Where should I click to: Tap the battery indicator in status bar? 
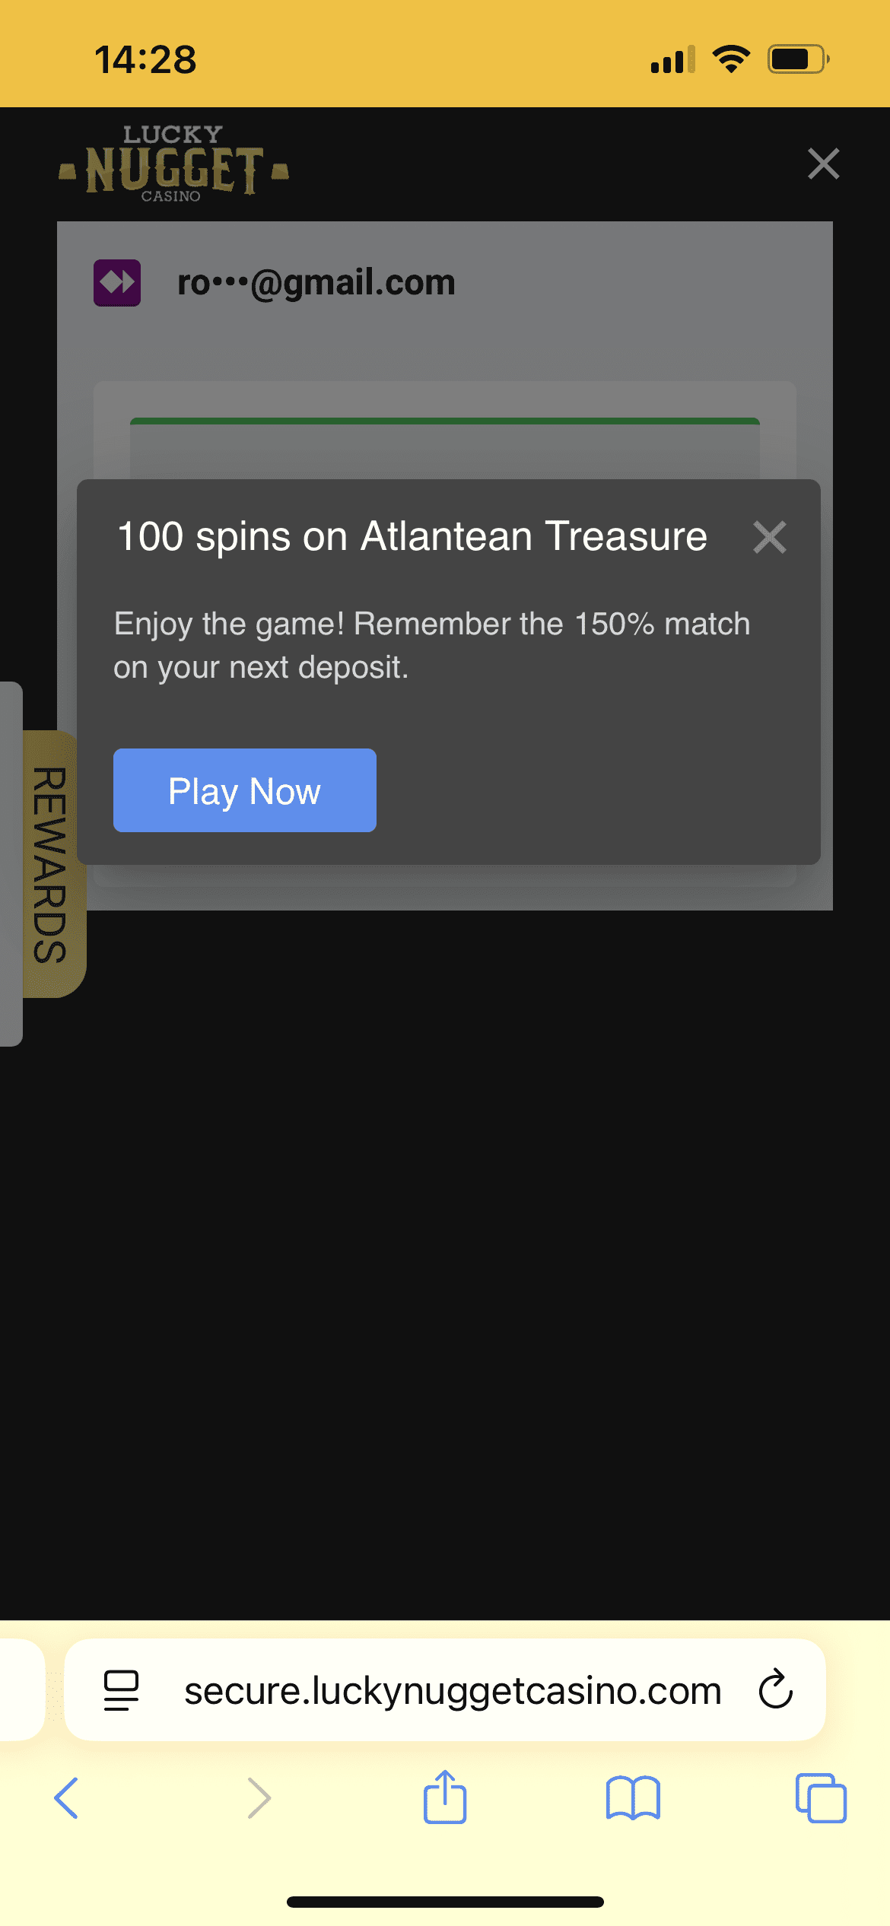(x=797, y=59)
